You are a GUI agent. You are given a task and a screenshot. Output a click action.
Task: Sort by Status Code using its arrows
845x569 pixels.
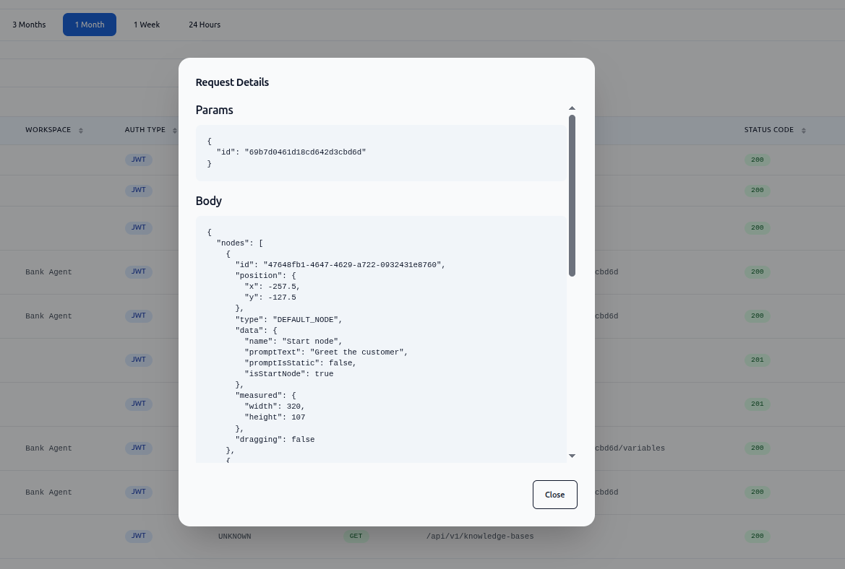(804, 131)
